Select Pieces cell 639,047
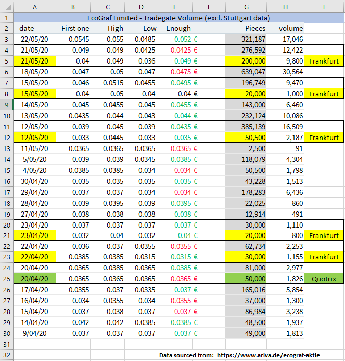This screenshot has width=345, height=361. [x=246, y=72]
